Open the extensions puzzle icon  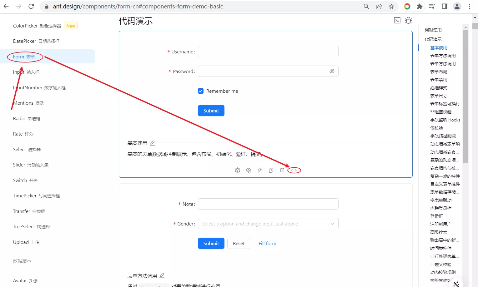coord(420,6)
